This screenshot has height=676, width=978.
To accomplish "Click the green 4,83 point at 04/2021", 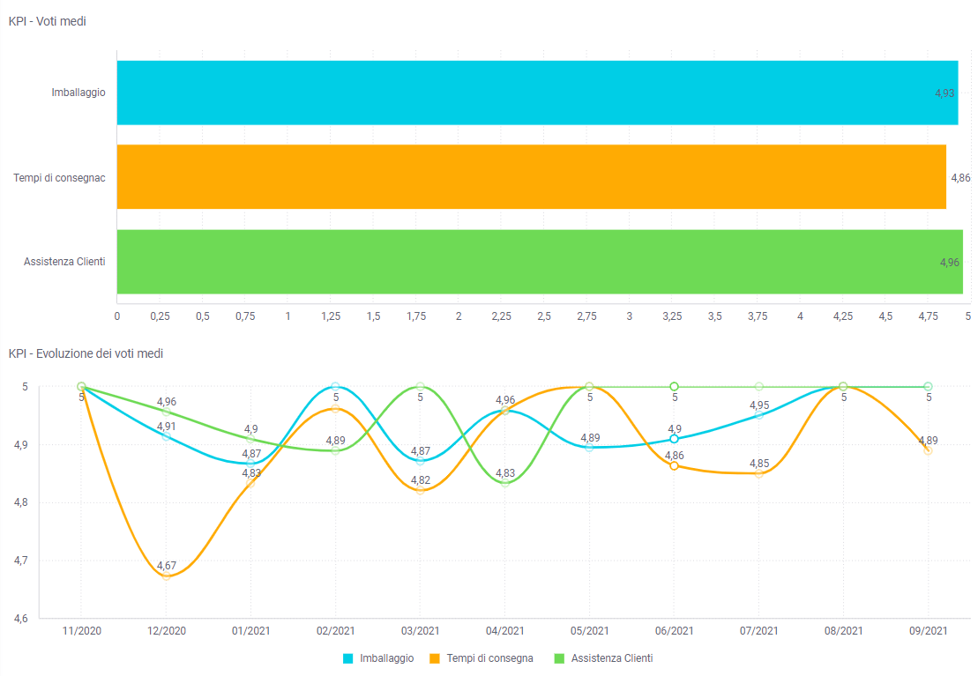I will [x=505, y=483].
